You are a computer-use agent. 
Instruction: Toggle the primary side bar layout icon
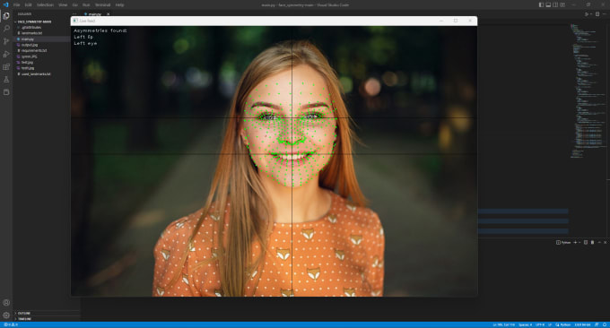541,5
